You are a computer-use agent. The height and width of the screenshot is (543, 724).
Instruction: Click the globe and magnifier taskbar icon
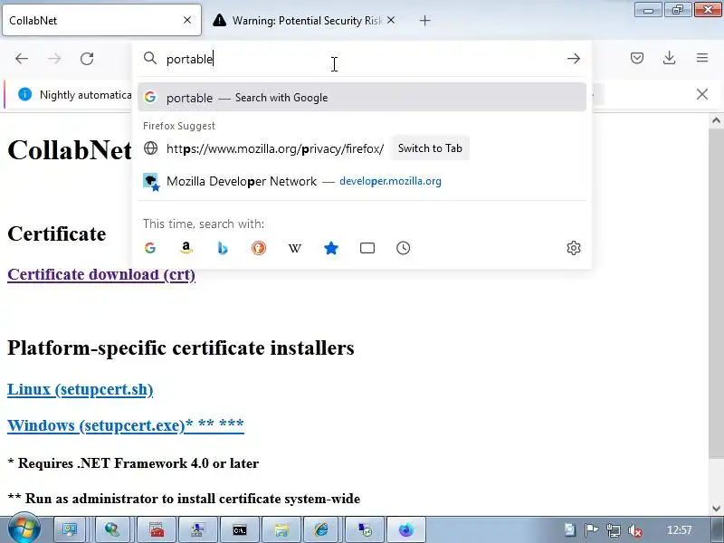[112, 530]
